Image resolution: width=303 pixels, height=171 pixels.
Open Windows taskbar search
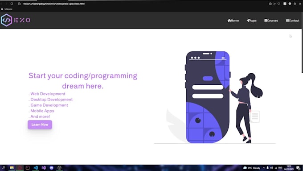[4, 168]
